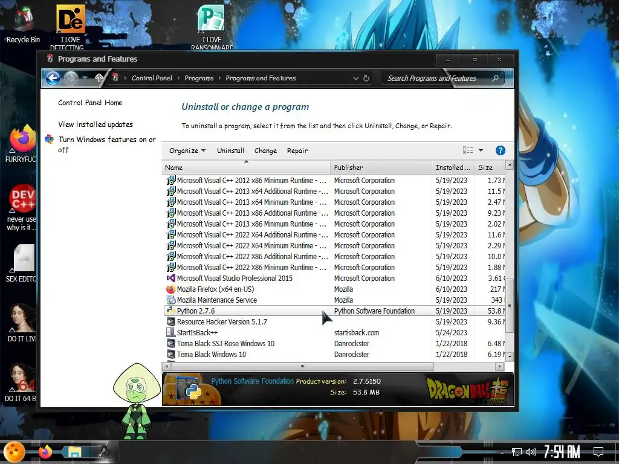Click the Dev C++ desktop shortcut
The image size is (619, 464).
tap(22, 208)
